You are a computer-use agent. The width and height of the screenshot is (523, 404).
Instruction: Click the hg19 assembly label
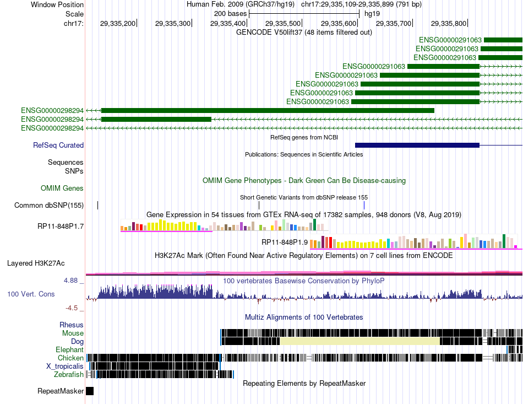pos(372,14)
